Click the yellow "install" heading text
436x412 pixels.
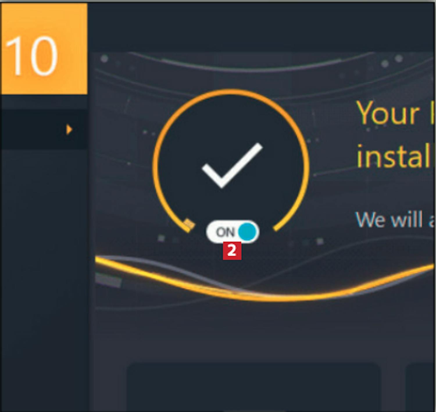[x=395, y=156]
